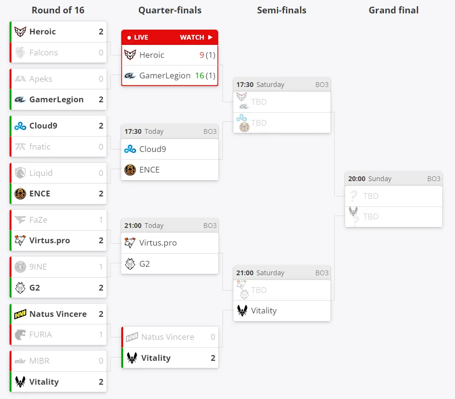
Task: Click the Natus Vincere logo in Round of 16
Action: [x=21, y=314]
